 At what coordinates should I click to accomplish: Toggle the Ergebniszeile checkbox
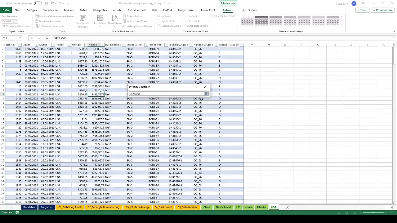point(159,21)
